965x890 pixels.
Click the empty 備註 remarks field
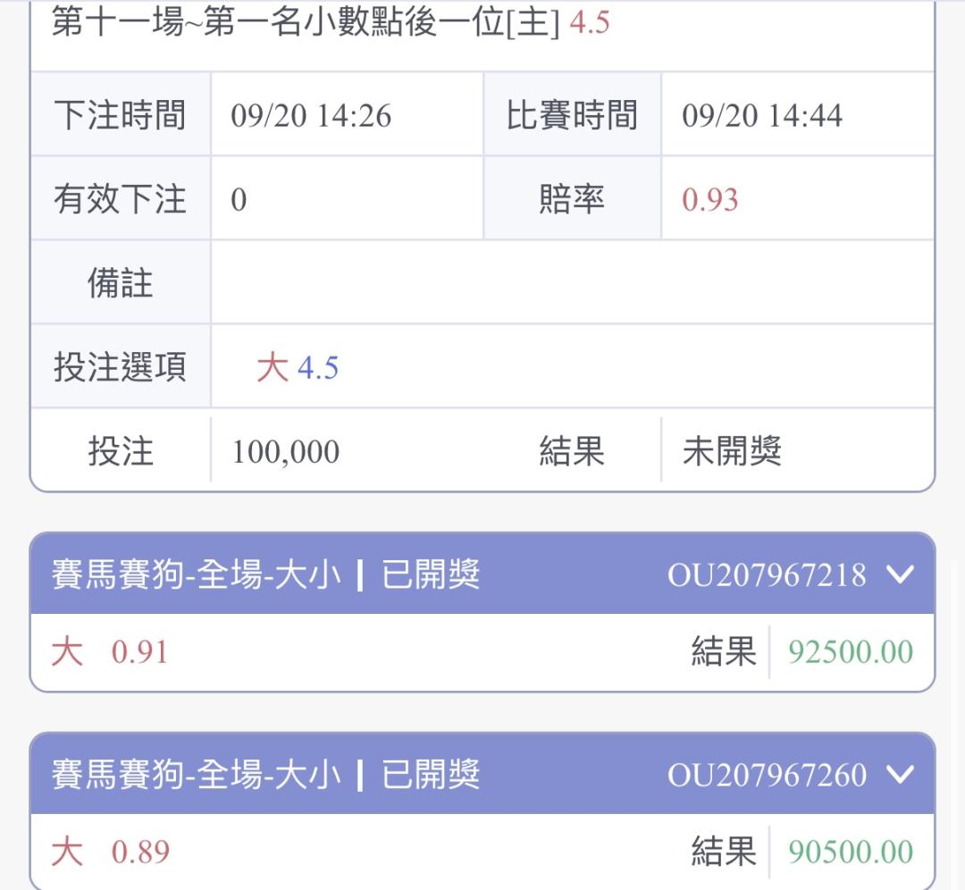[x=573, y=282]
